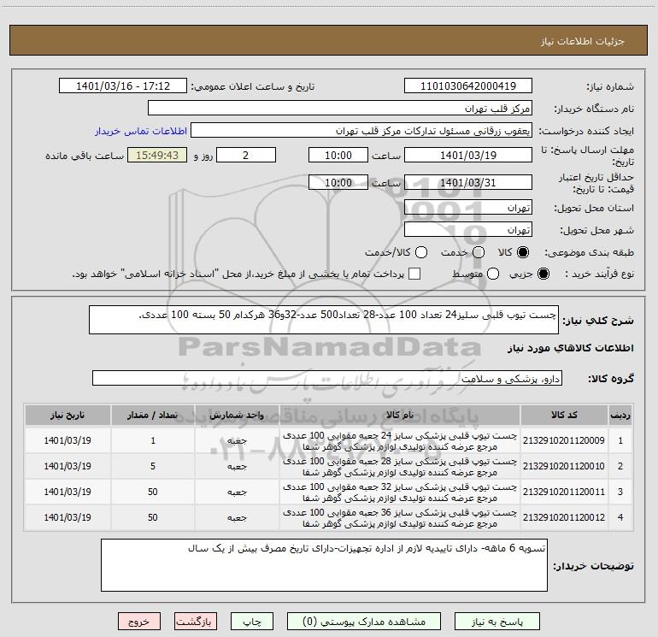Select the کالا radio button
Screen dimensions: 658x637
523,252
